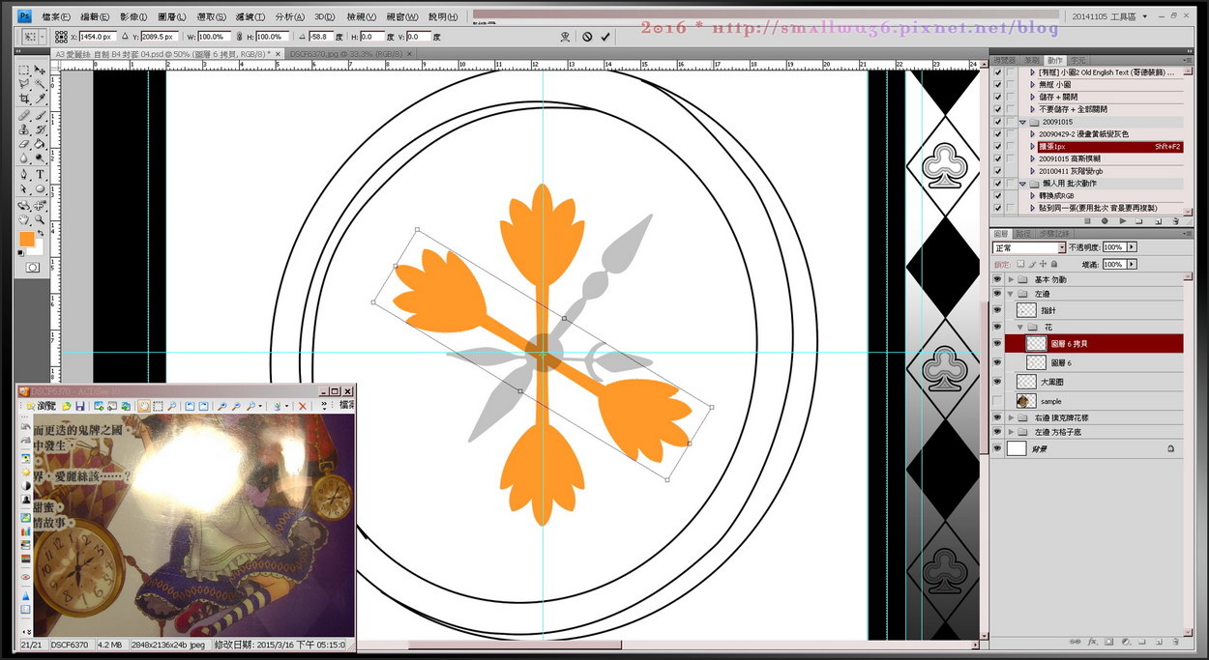
Task: Open the blend mode dropdown showing 正常
Action: click(x=1028, y=247)
